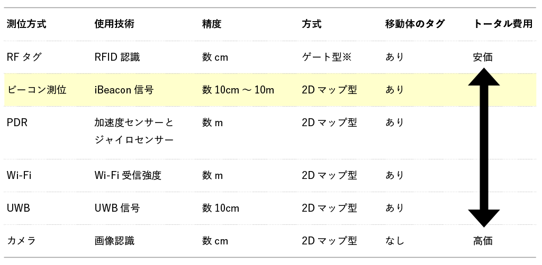The image size is (542, 265).
Task: Click the ゲート型※ cell
Action: coord(326,57)
